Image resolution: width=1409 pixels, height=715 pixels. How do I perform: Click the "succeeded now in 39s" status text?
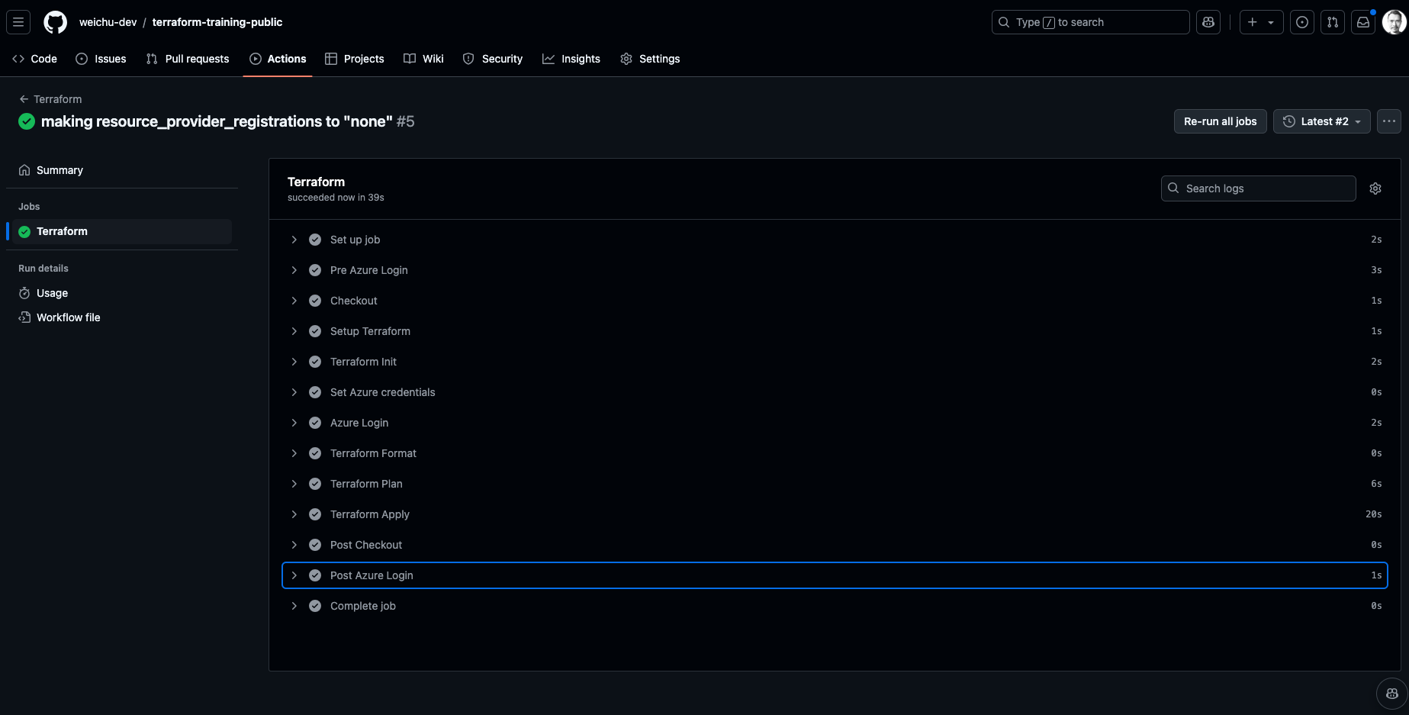[336, 198]
